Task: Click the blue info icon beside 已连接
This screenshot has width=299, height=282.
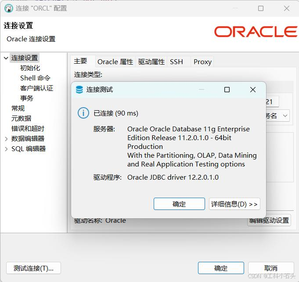Action: coord(83,113)
